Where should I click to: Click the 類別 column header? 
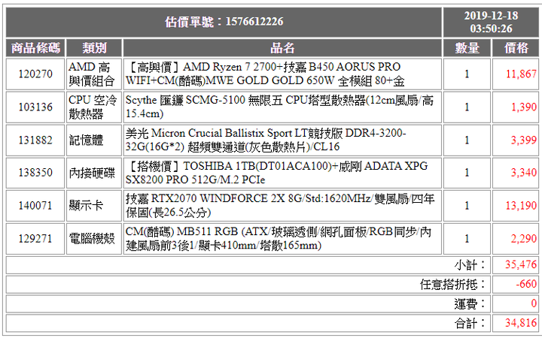[94, 47]
